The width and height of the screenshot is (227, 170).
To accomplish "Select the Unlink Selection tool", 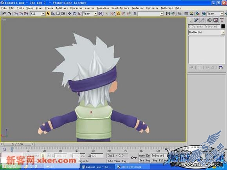I will [x=21, y=14].
